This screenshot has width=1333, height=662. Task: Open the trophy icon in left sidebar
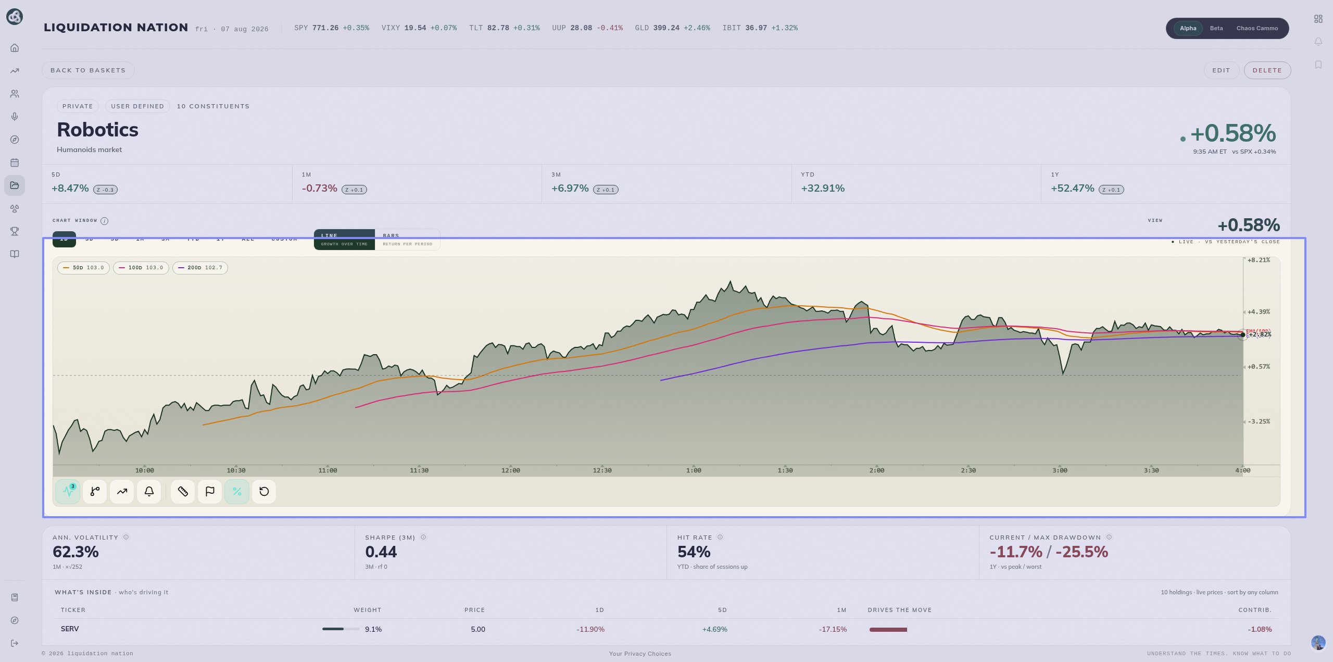[15, 231]
